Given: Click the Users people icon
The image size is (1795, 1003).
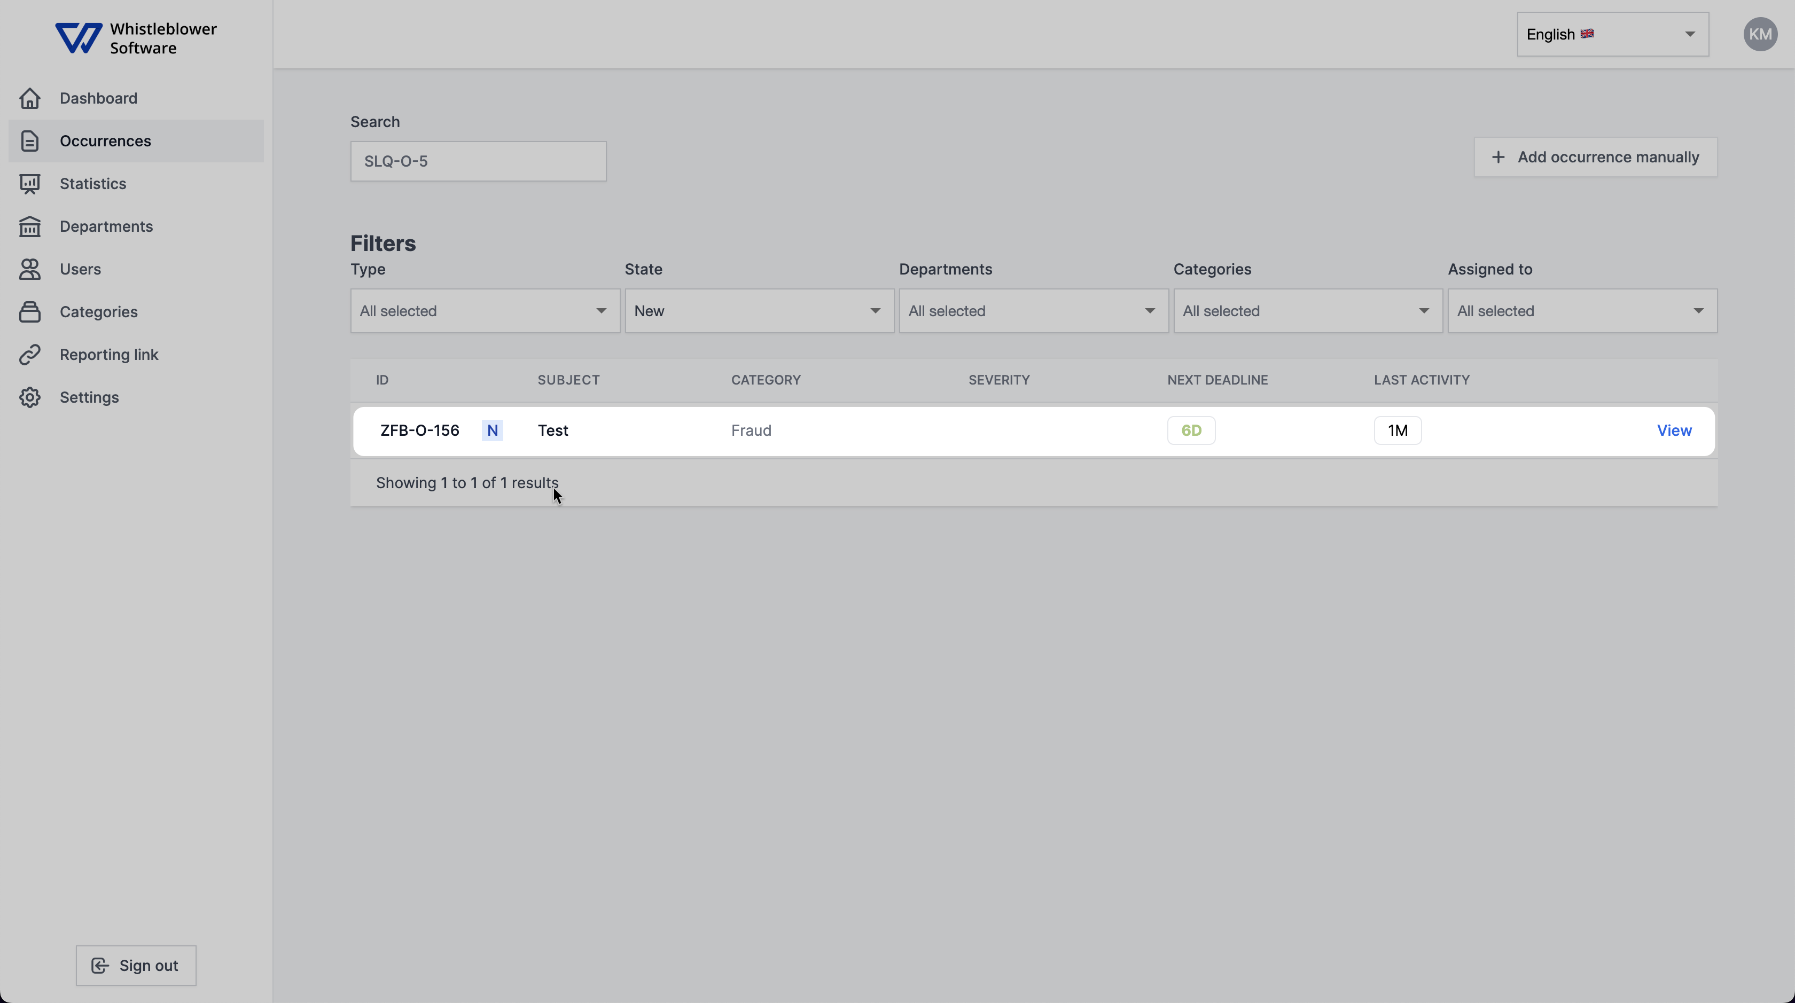Looking at the screenshot, I should [x=29, y=270].
